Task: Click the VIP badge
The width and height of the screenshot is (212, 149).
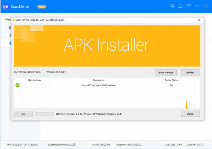Action: click(x=42, y=7)
